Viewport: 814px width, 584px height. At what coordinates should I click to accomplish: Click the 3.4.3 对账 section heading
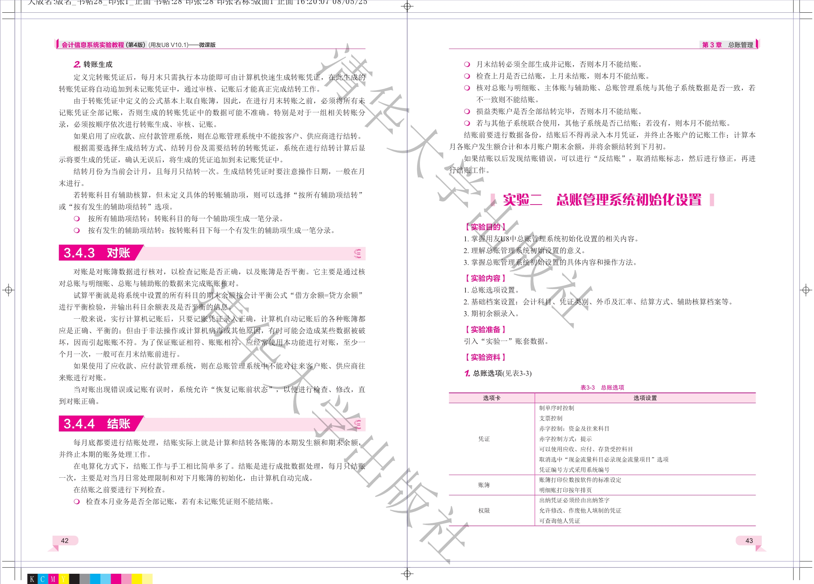pyautogui.click(x=97, y=253)
